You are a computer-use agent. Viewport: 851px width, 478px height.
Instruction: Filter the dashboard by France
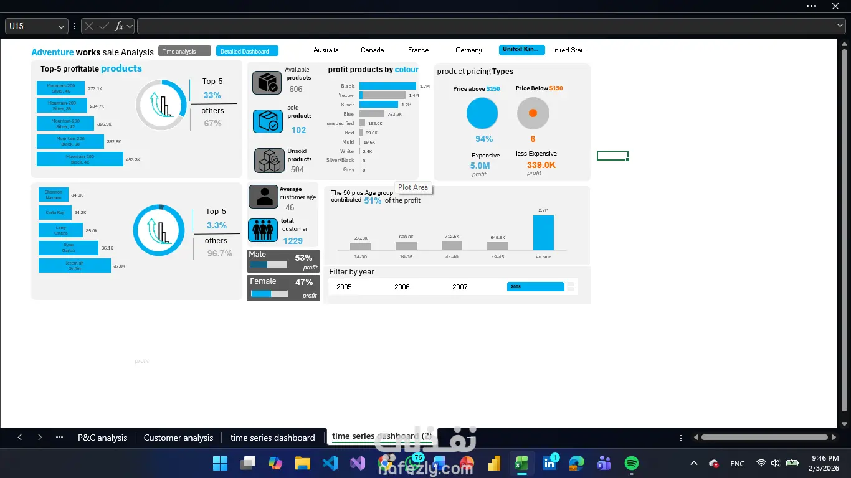click(x=419, y=50)
